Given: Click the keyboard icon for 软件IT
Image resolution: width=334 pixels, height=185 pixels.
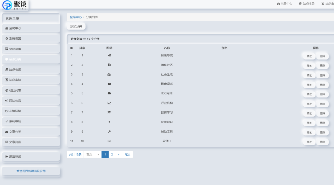Looking at the screenshot, I should [x=109, y=141].
